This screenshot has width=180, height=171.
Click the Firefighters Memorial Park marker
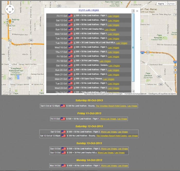(x=16, y=77)
